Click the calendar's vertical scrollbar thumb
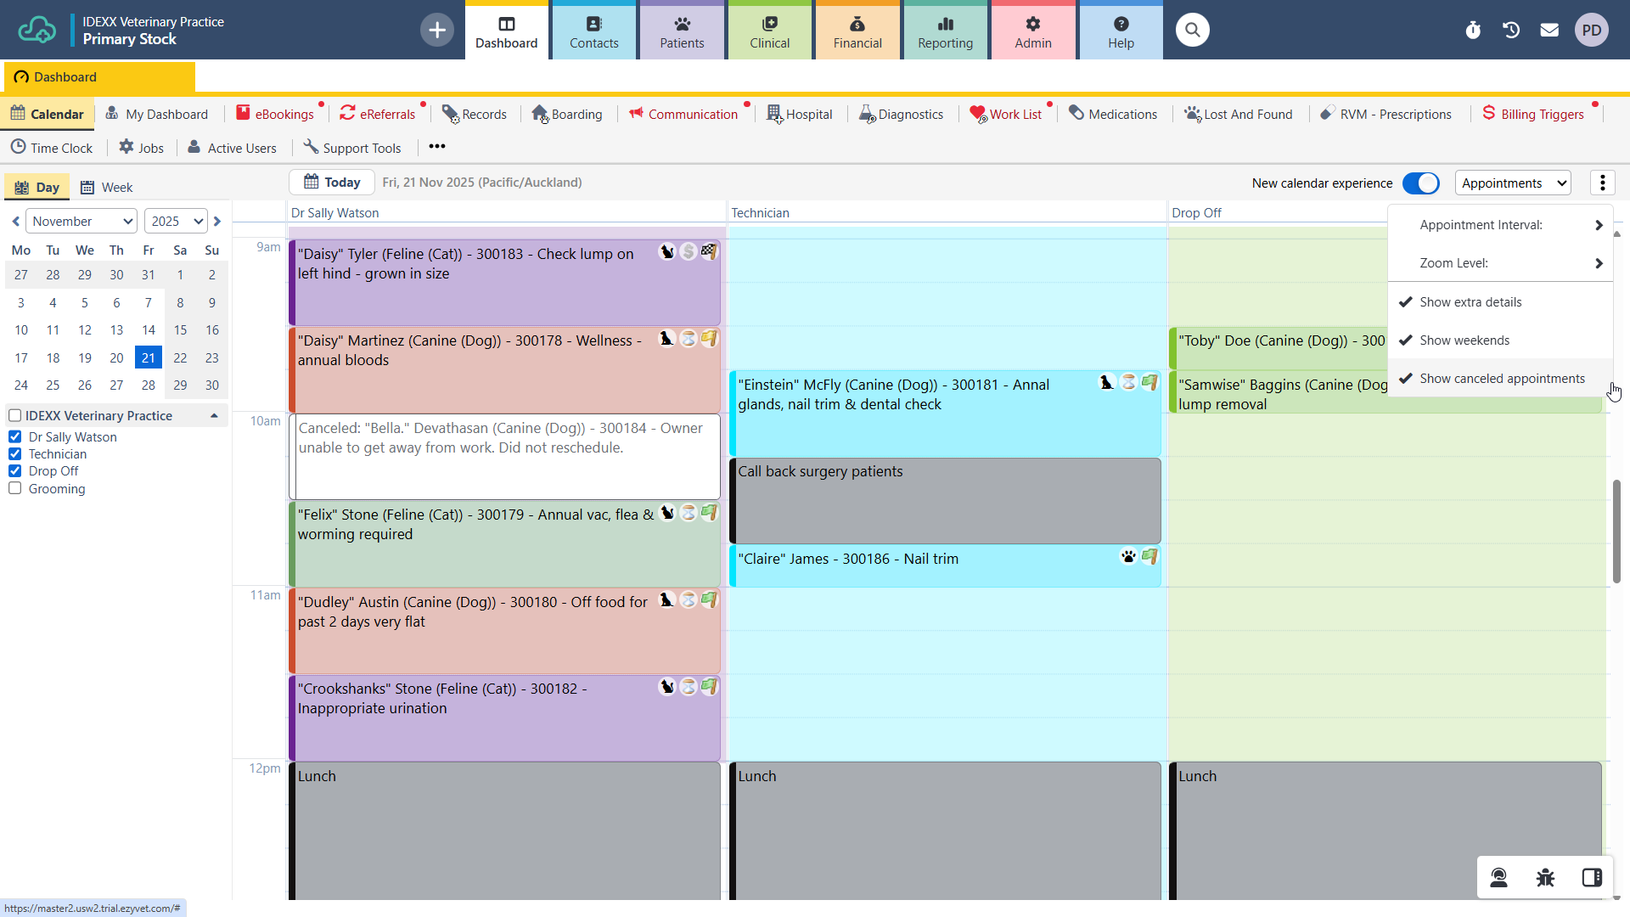The height and width of the screenshot is (917, 1630). (x=1616, y=531)
